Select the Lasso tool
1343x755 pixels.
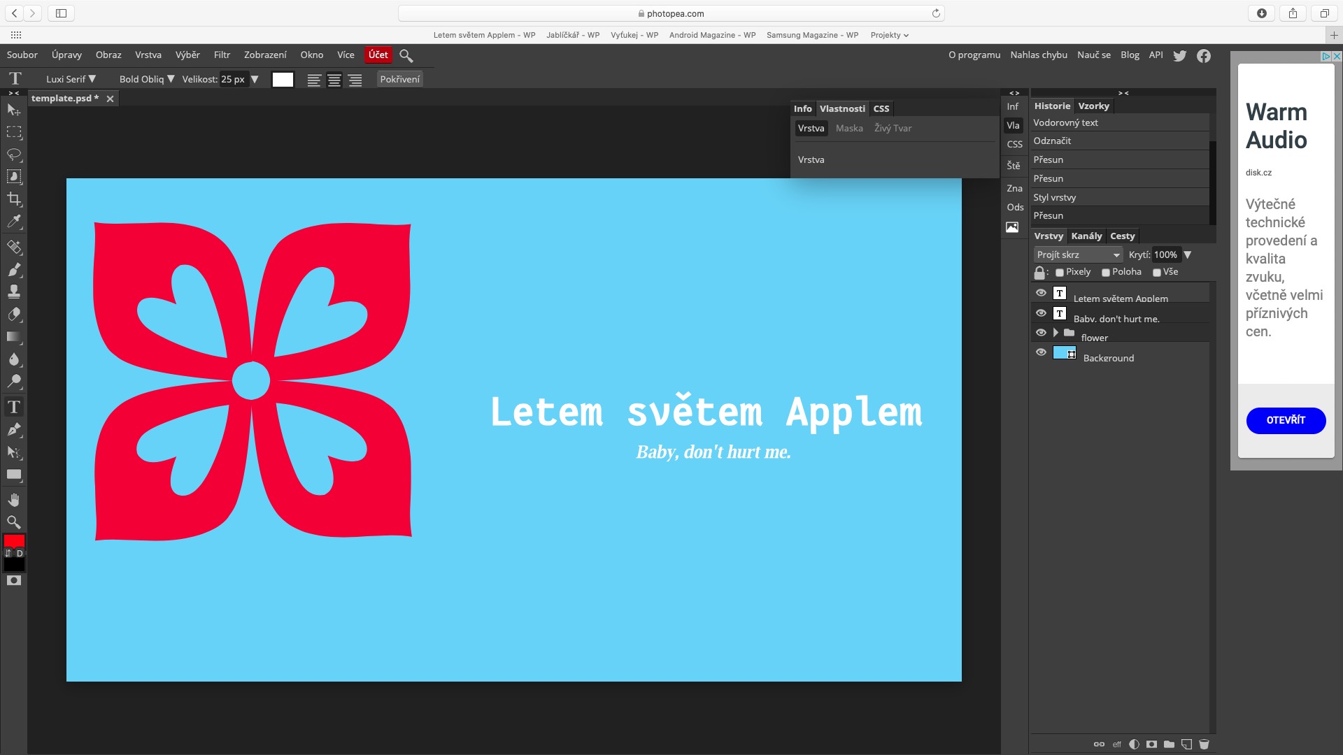point(14,154)
